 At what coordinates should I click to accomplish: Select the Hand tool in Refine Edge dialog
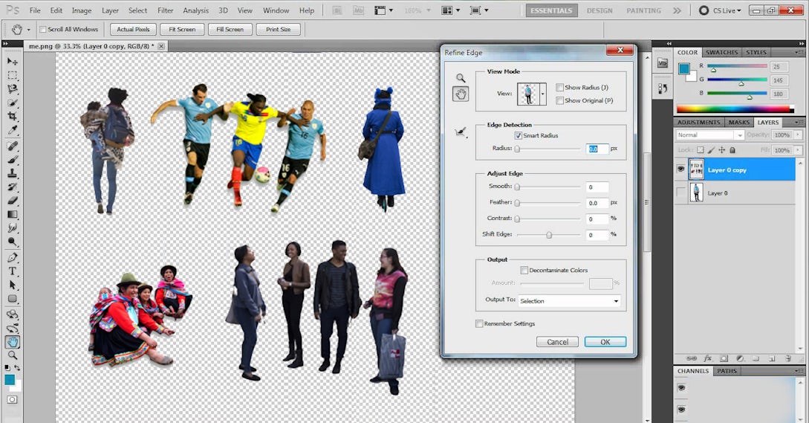point(461,94)
